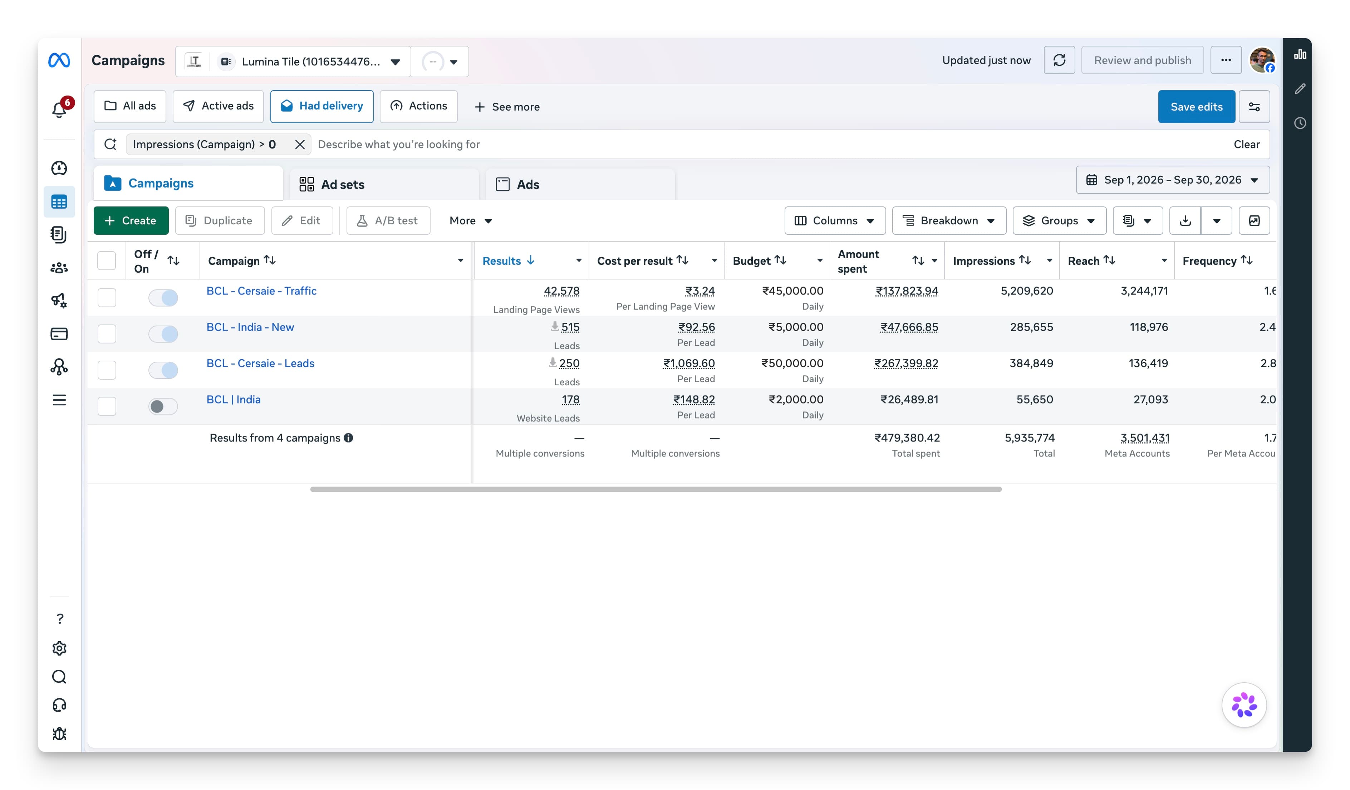Open the history clock in right rail
The image size is (1350, 790).
point(1300,123)
